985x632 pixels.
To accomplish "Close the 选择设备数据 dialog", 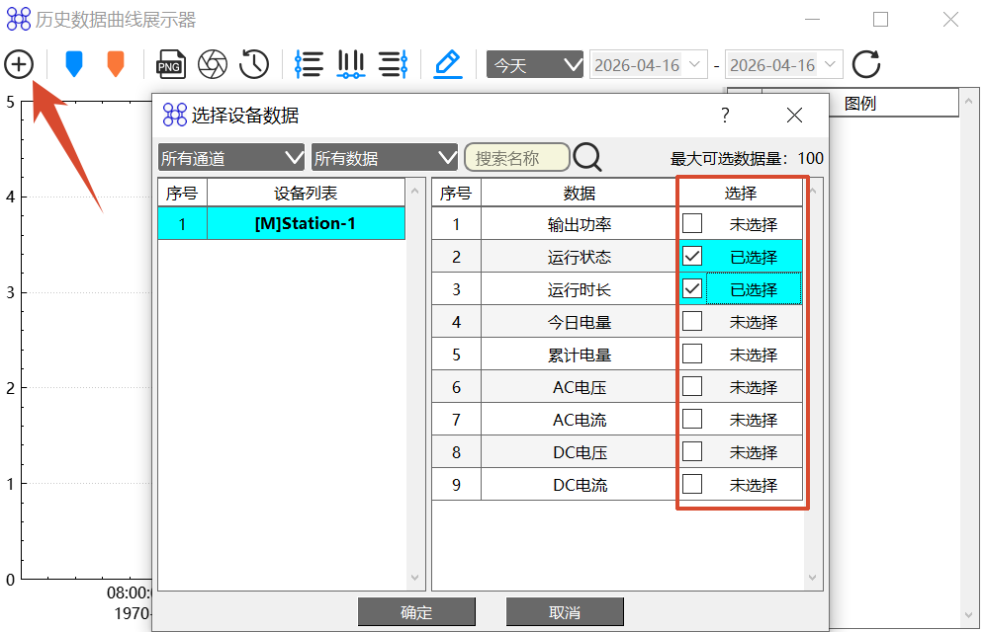I will 795,116.
